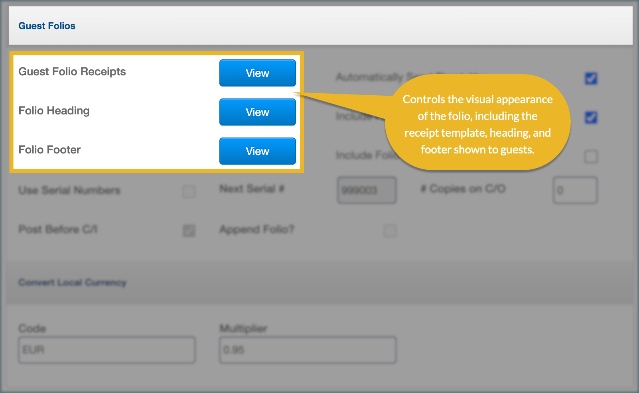Click the Folio Footer label text
The image size is (639, 393).
[x=49, y=150]
